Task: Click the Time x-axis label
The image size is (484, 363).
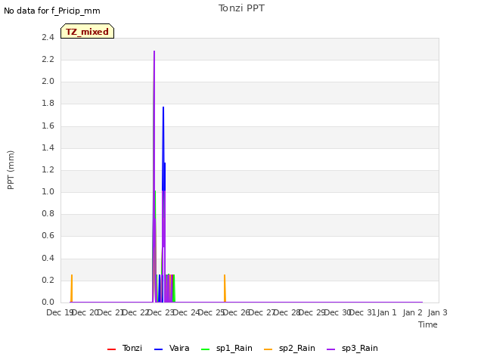Action: [x=428, y=324]
